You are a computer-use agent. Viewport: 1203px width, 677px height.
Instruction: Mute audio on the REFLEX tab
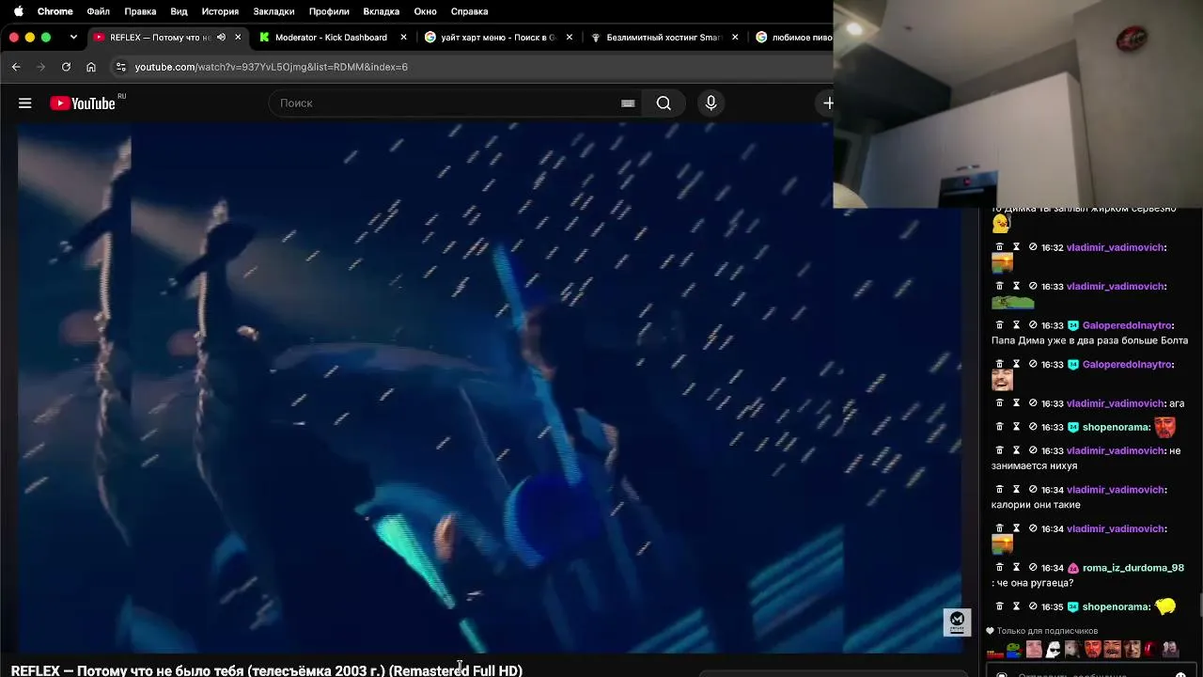221,38
